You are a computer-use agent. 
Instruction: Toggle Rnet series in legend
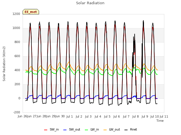click(131, 129)
